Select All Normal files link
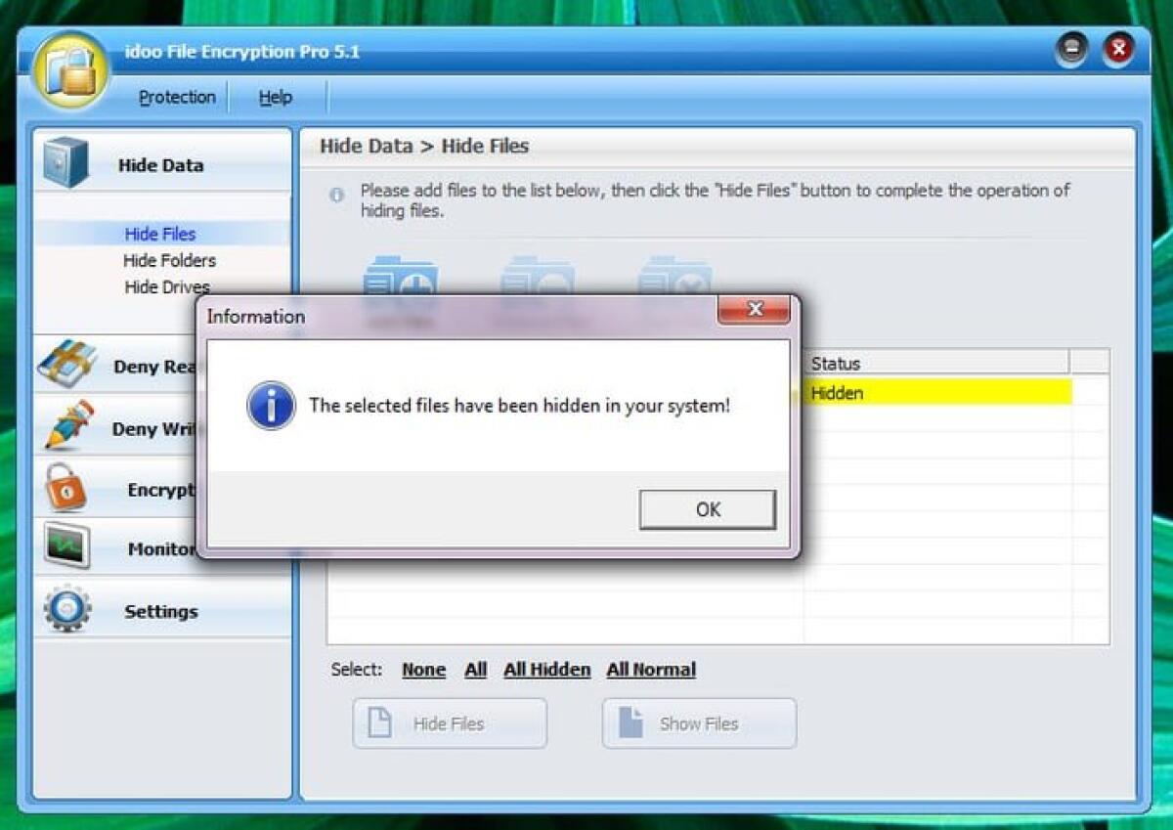 [x=650, y=670]
